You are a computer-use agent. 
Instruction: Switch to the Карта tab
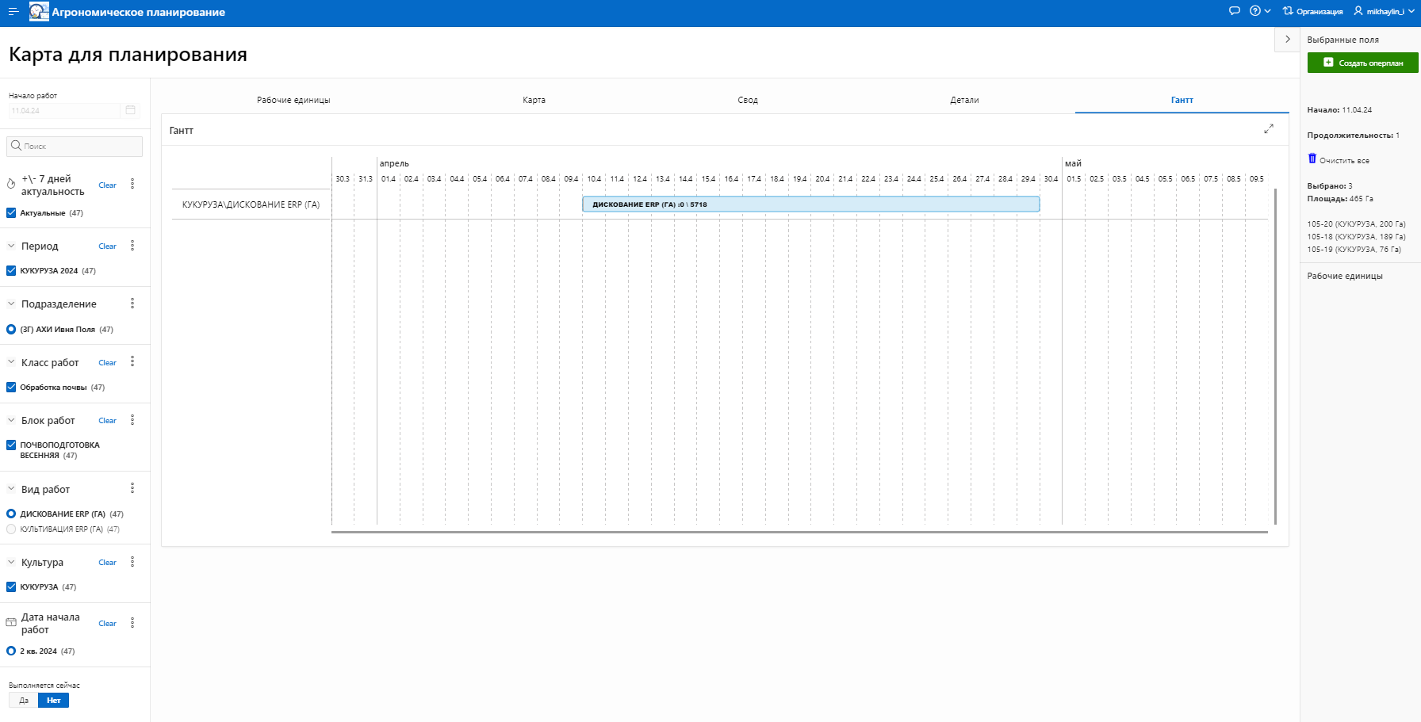click(534, 100)
